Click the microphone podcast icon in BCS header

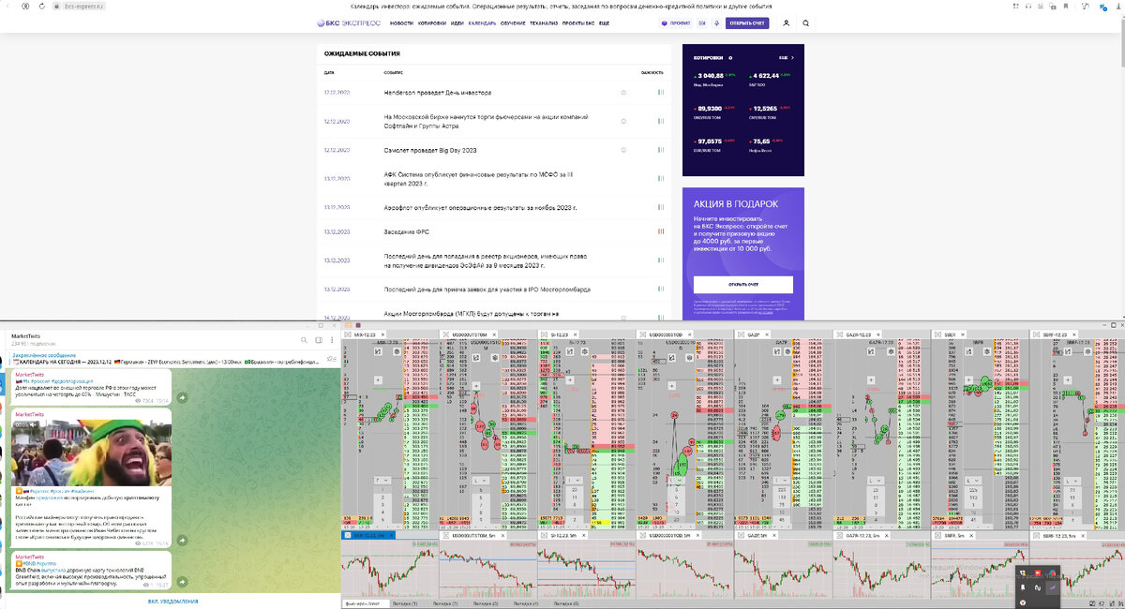click(716, 22)
